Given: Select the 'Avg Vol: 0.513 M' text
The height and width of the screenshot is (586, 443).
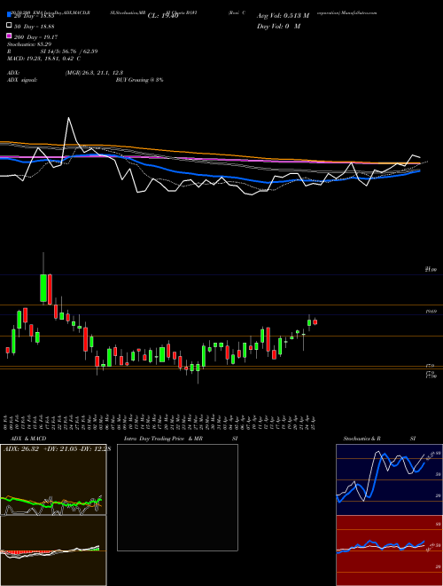Looking at the screenshot, I should [283, 16].
